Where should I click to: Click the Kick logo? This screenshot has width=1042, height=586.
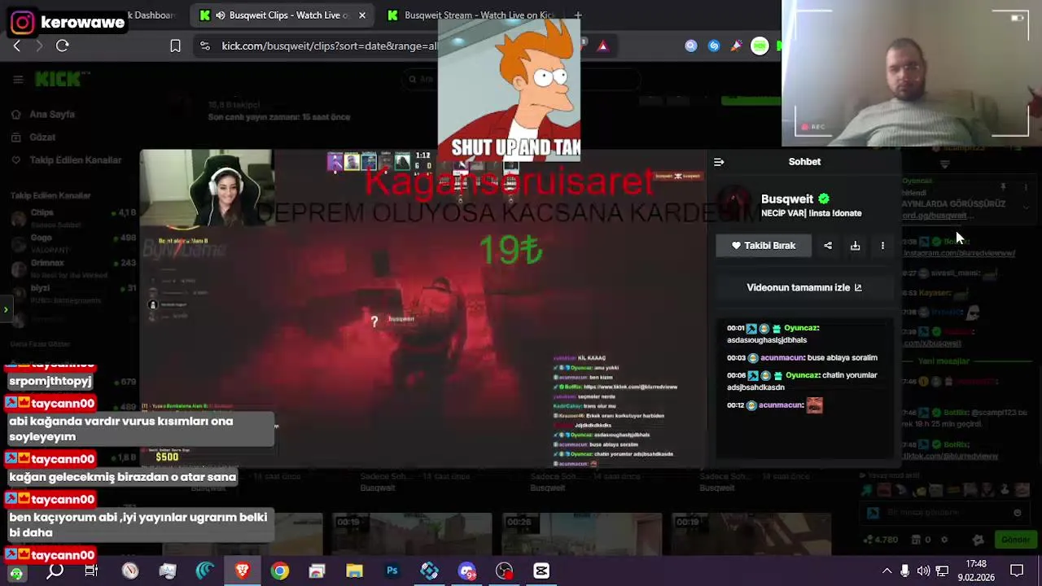click(x=59, y=79)
